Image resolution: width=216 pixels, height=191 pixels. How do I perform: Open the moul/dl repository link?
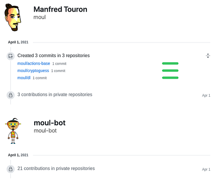tap(24, 78)
